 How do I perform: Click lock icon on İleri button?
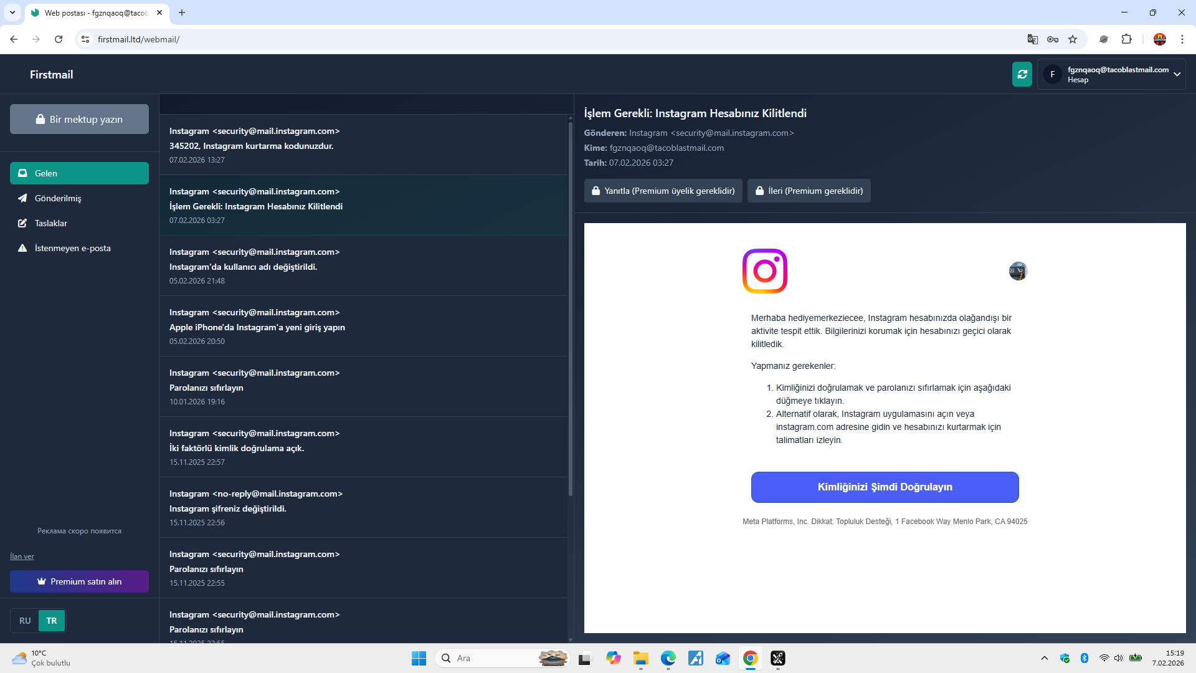pyautogui.click(x=759, y=191)
